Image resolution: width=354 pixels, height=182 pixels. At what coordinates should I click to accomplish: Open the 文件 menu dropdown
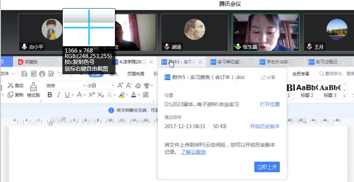coord(8,74)
